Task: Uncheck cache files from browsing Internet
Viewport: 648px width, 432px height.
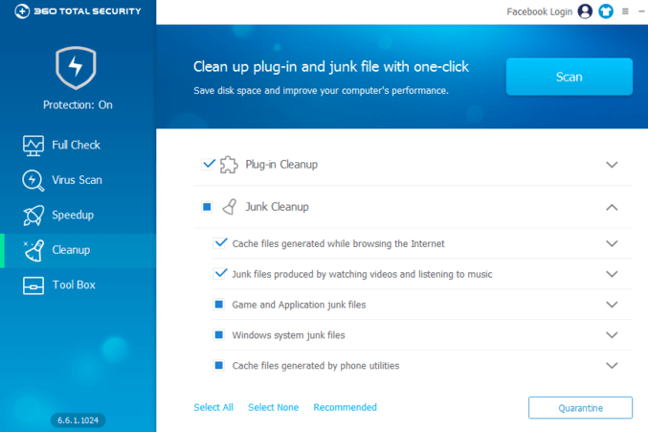Action: coord(220,242)
